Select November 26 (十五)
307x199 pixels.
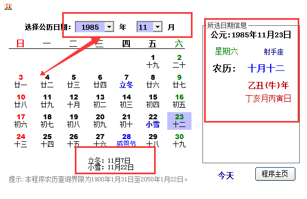[x=73, y=141]
